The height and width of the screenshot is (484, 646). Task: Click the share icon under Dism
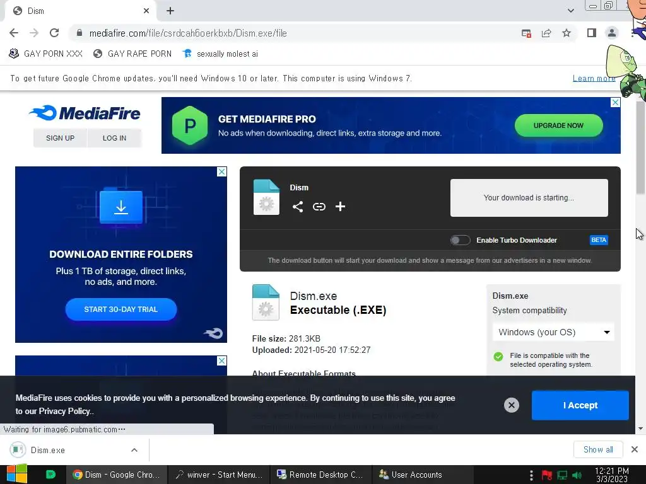[x=298, y=207]
